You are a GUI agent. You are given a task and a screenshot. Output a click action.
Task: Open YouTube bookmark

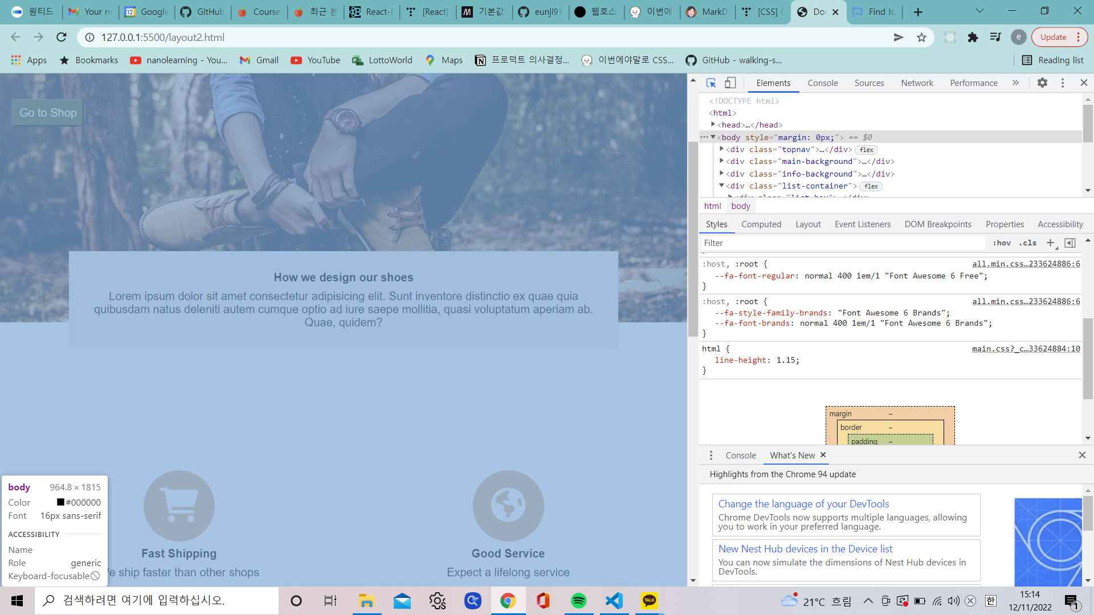coord(315,60)
